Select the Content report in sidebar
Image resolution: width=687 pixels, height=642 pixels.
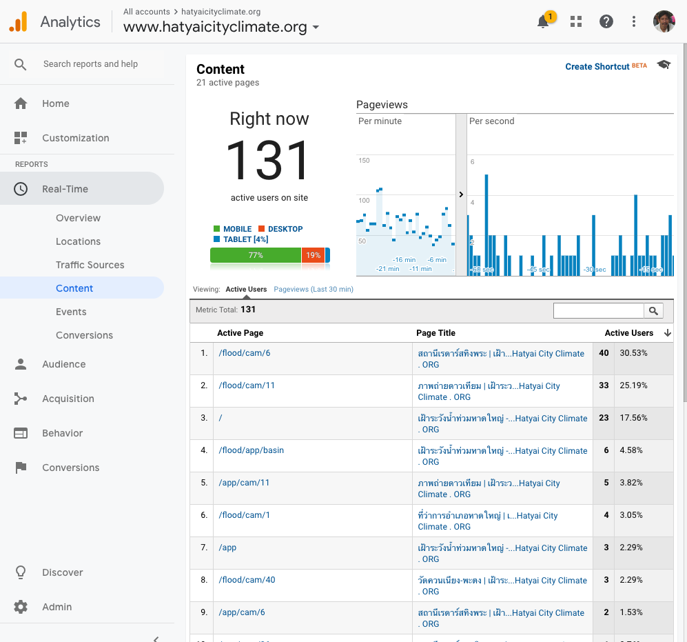[x=82, y=288]
